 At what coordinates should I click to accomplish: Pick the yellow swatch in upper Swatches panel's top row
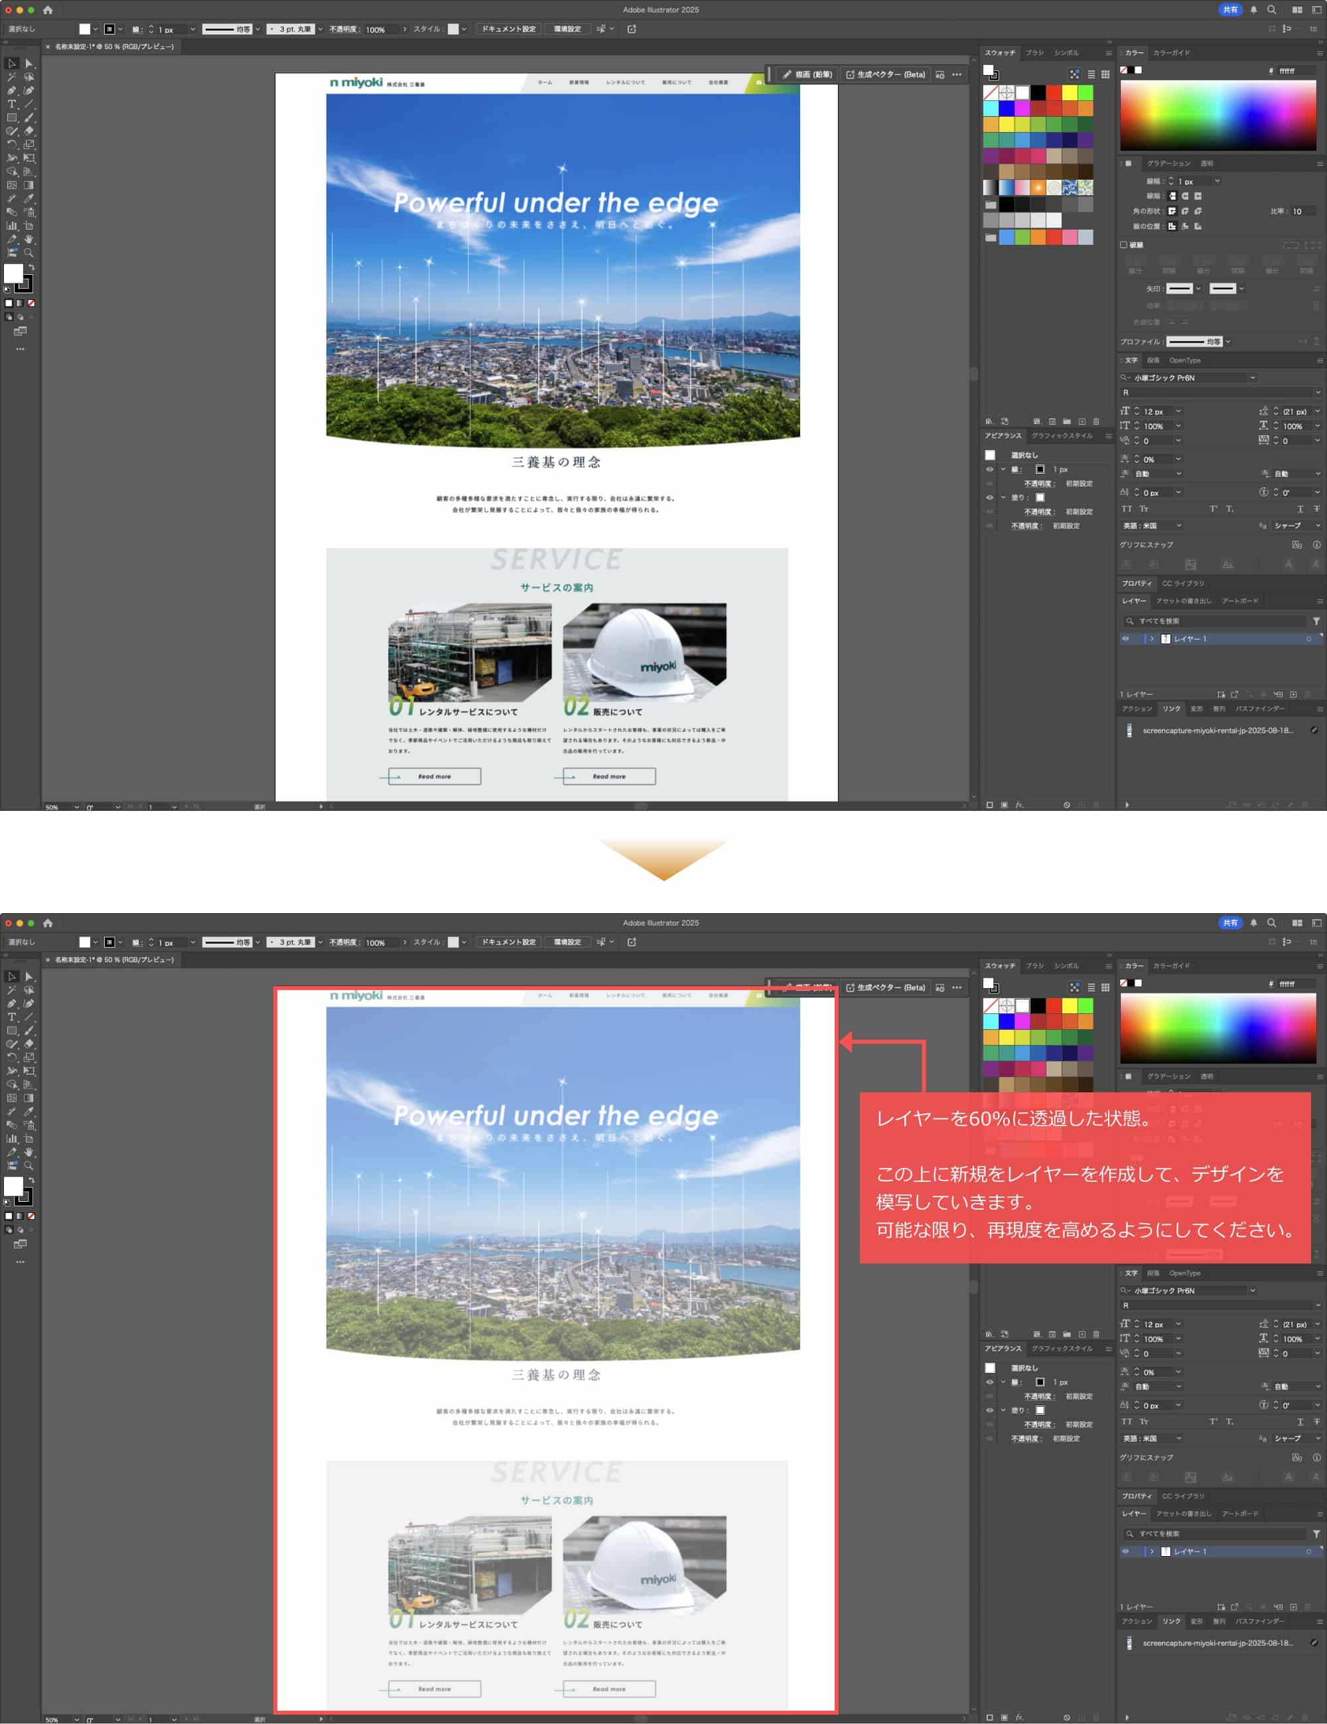tap(1070, 93)
